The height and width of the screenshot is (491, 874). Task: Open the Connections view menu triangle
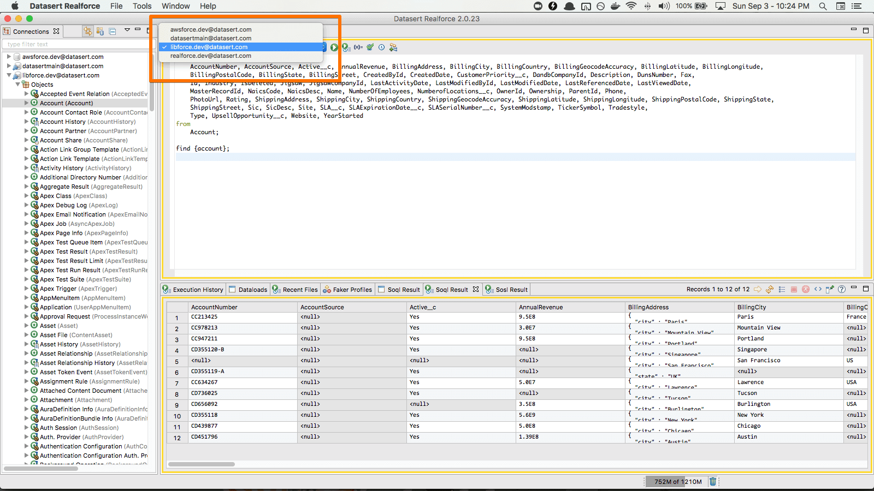tap(127, 30)
